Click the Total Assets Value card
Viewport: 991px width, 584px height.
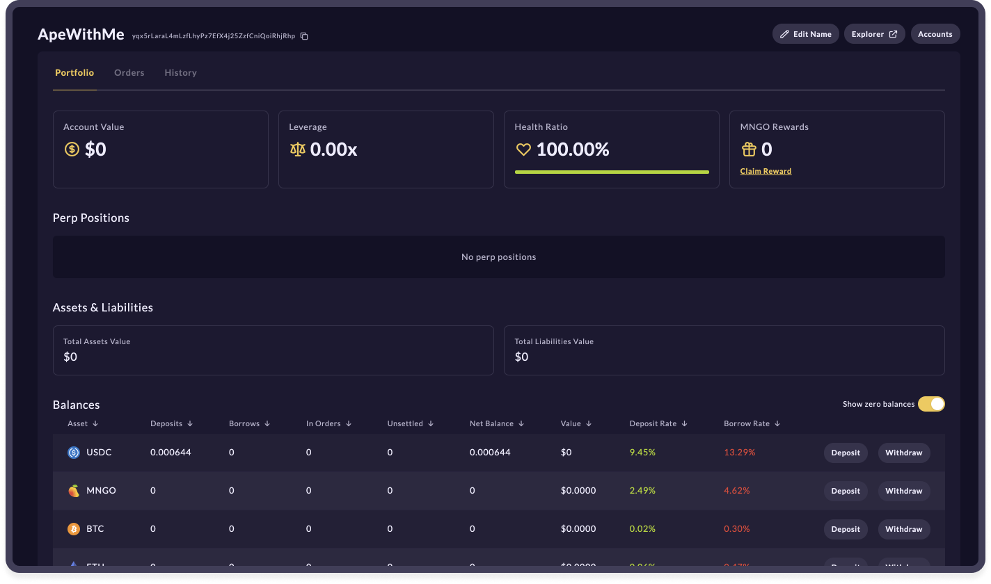tap(273, 350)
